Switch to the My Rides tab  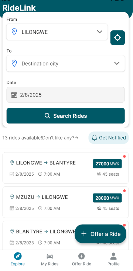[x=50, y=259]
